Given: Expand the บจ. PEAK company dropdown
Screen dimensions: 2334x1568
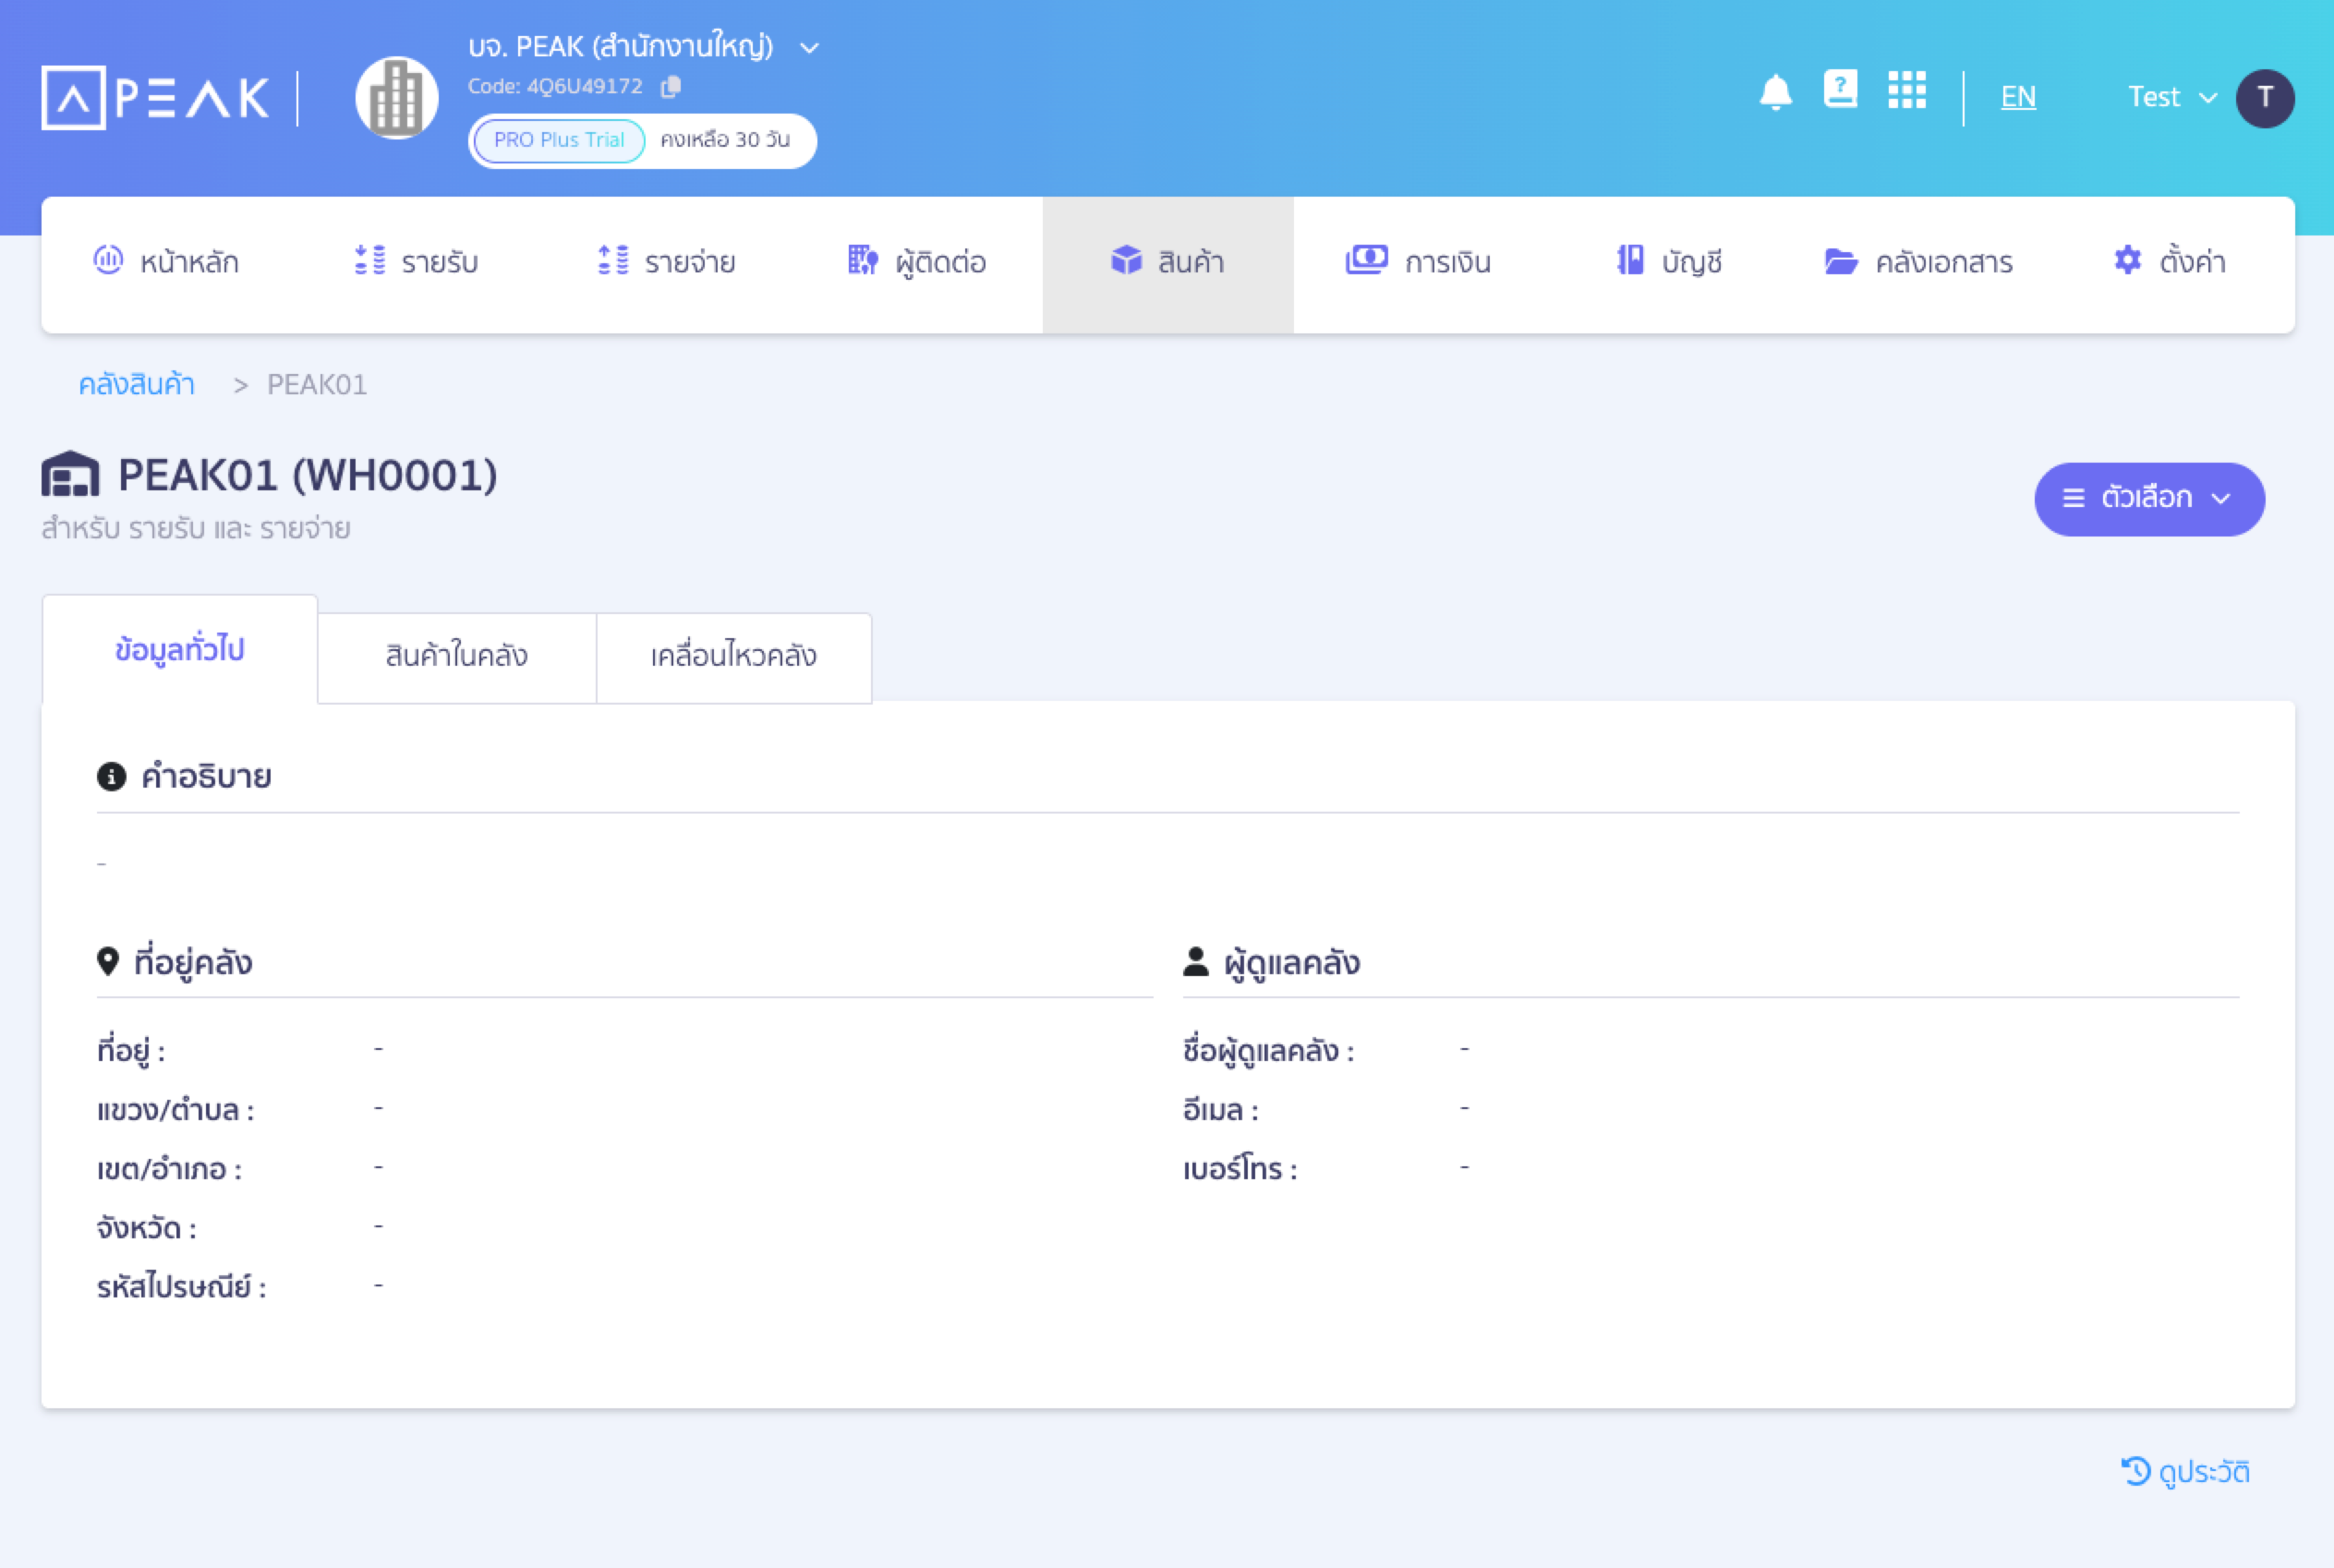Looking at the screenshot, I should point(810,47).
